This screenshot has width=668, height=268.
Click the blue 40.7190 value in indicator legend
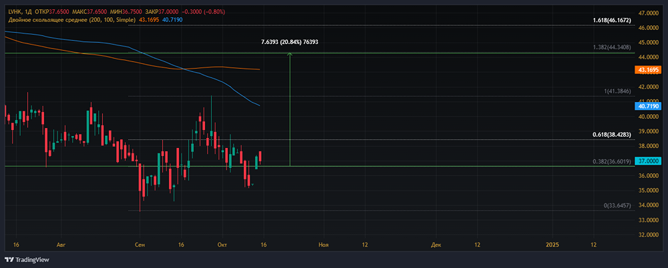[173, 19]
